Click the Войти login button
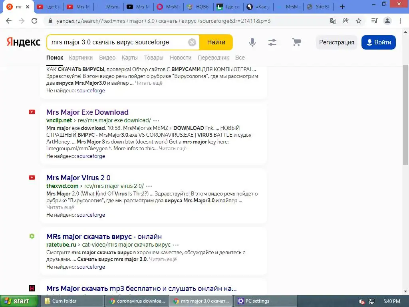 pyautogui.click(x=379, y=42)
